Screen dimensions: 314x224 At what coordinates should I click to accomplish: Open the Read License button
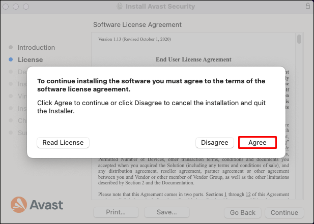click(x=63, y=143)
